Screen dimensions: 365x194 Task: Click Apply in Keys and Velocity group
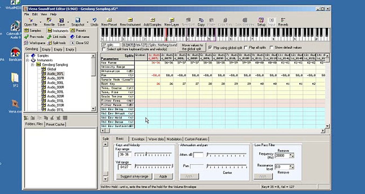163,176
